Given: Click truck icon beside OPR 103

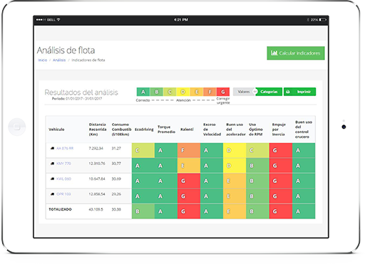Looking at the screenshot, I should pyautogui.click(x=53, y=194).
